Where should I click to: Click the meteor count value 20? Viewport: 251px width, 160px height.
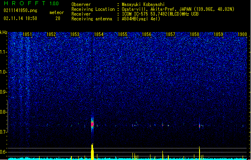(58, 18)
